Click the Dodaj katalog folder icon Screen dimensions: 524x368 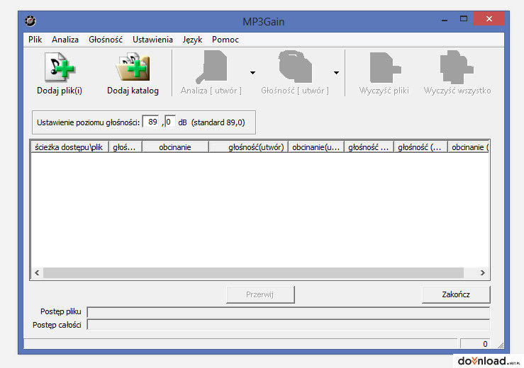[133, 68]
